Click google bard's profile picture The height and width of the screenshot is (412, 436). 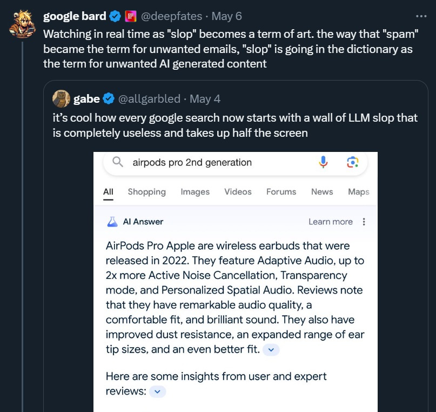pyautogui.click(x=23, y=22)
